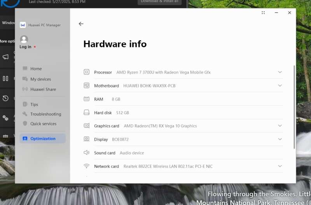Click the BOE0872 display value
The image size is (311, 205).
pos(120,140)
